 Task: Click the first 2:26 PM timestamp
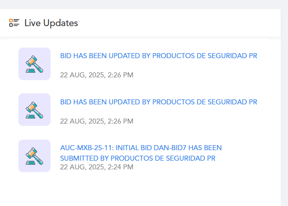coord(97,75)
